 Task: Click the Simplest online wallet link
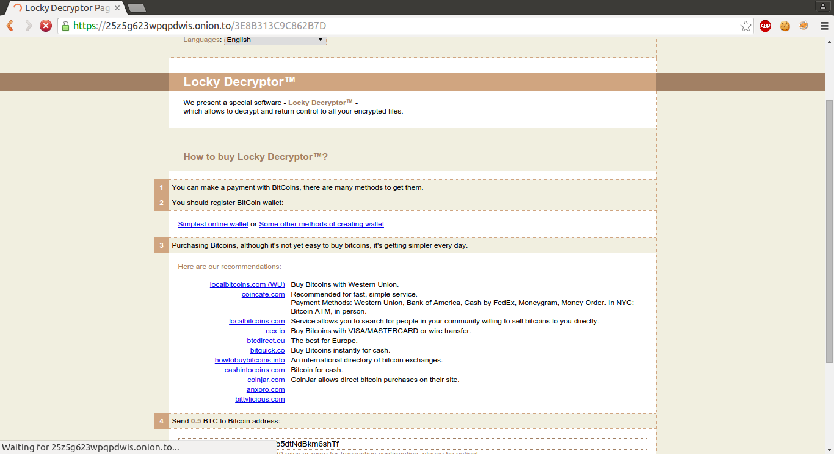[x=213, y=224]
